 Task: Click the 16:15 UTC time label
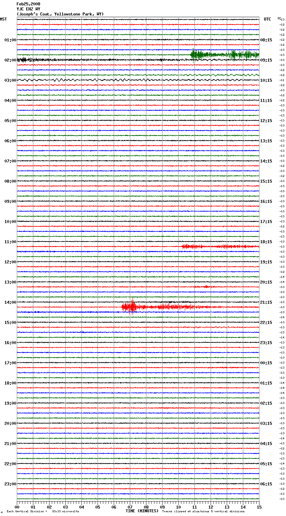point(266,201)
